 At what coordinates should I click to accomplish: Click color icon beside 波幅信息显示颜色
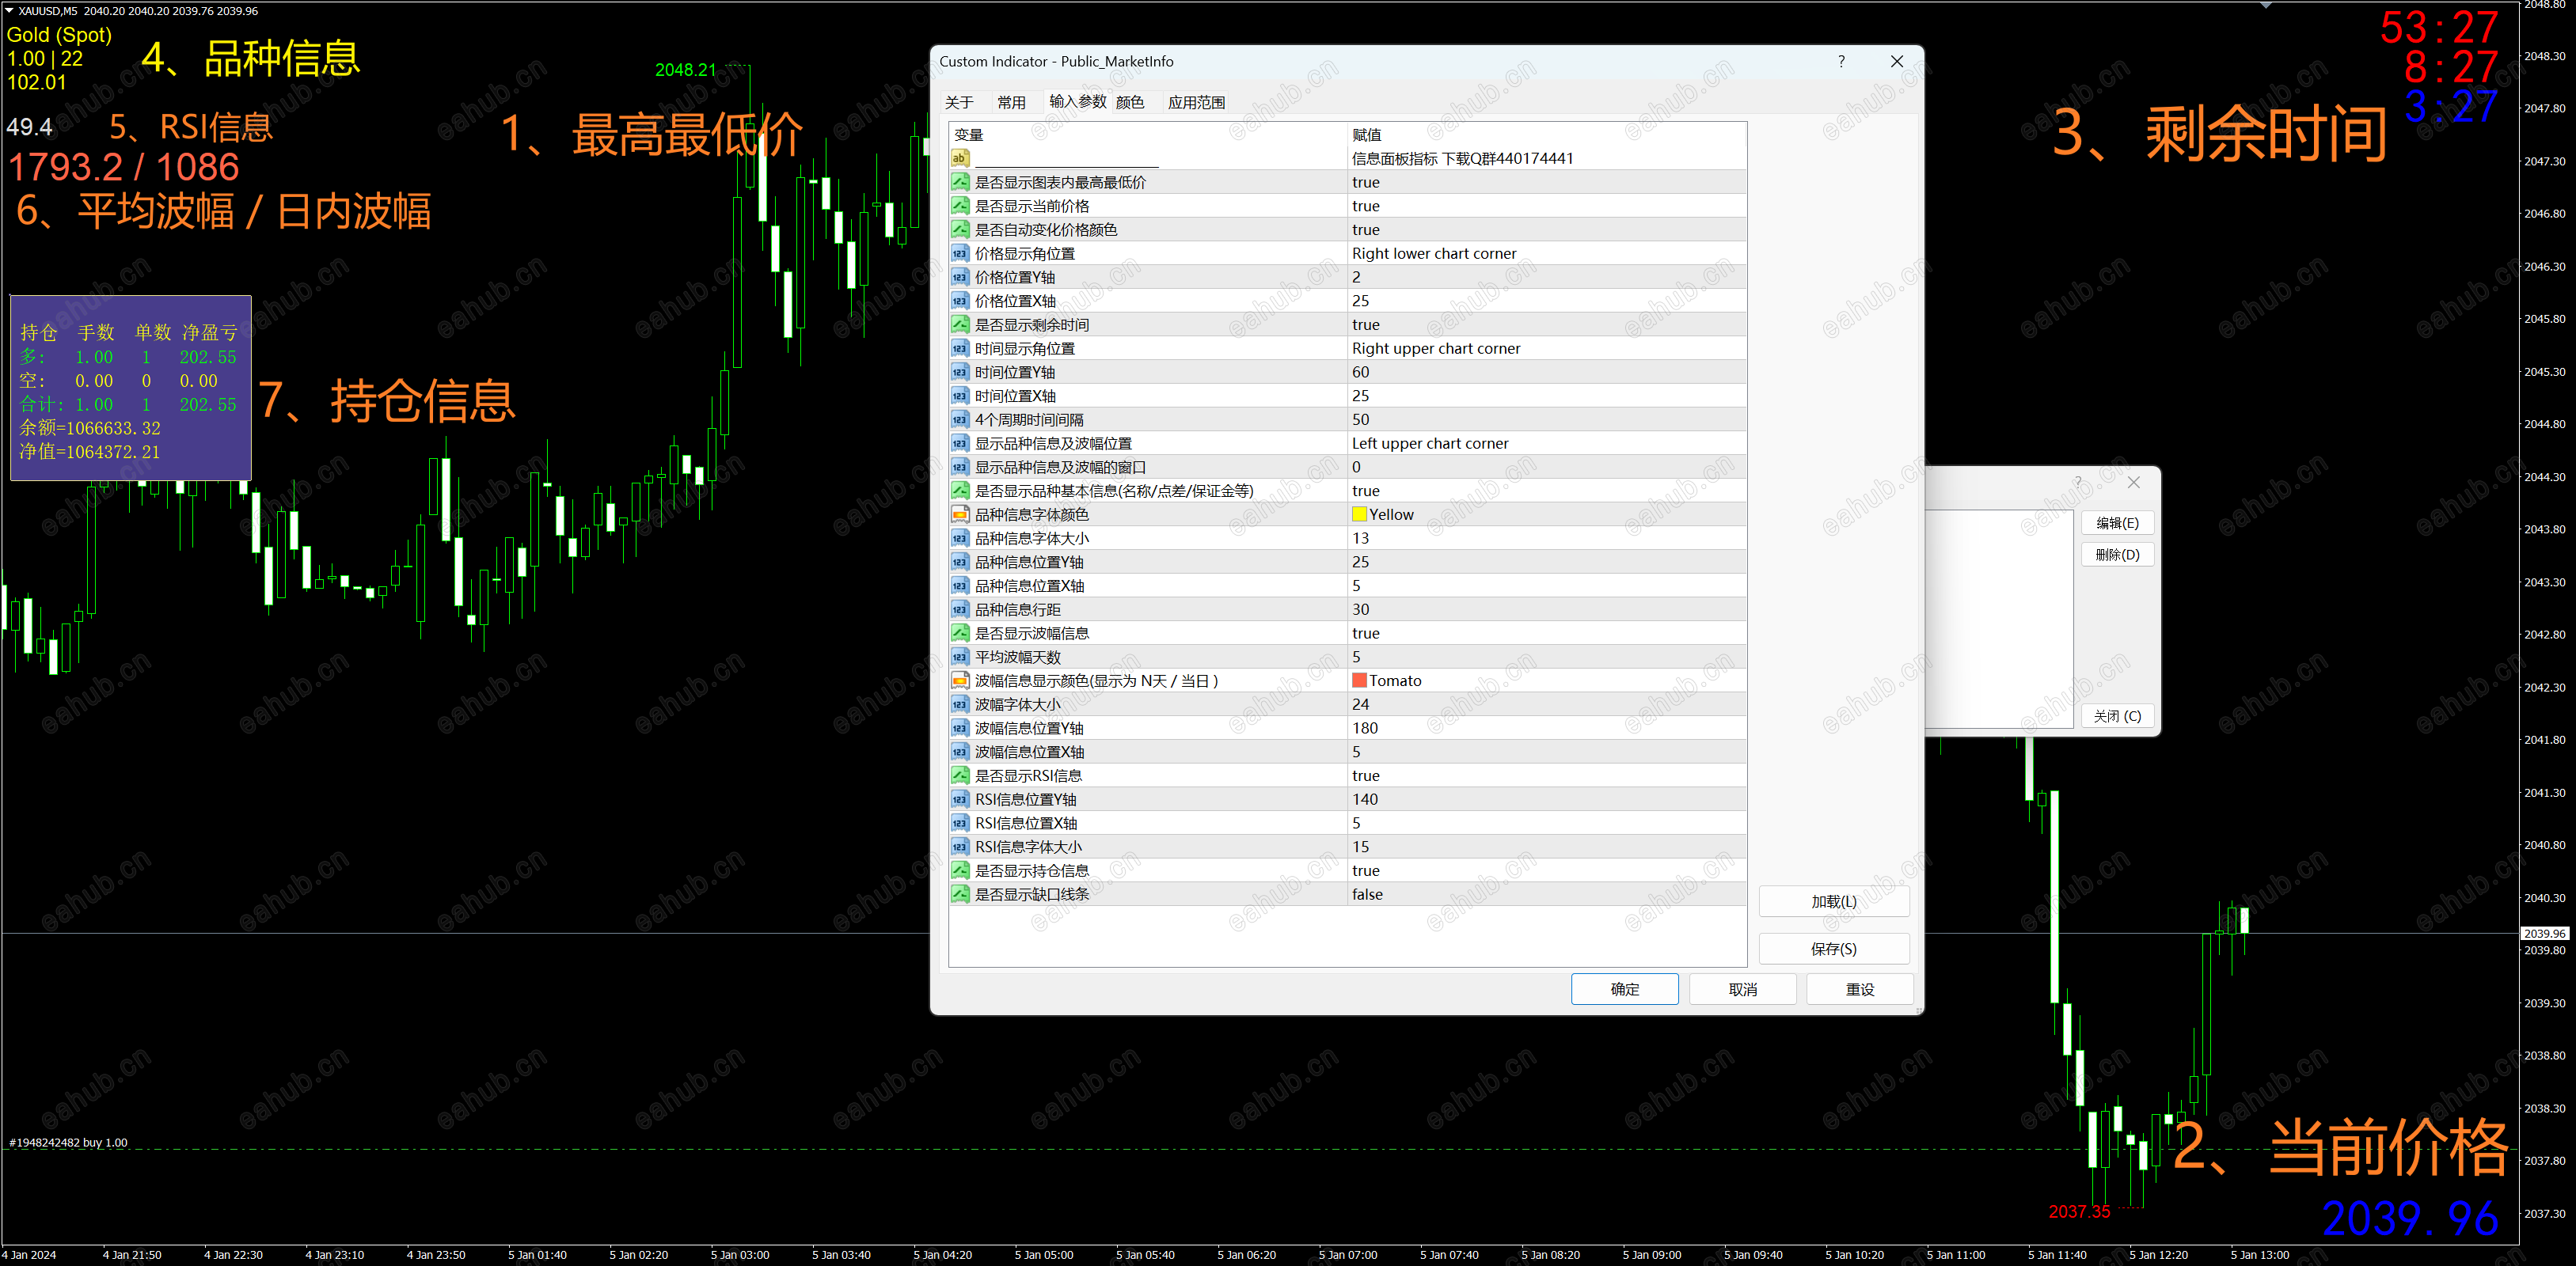959,680
